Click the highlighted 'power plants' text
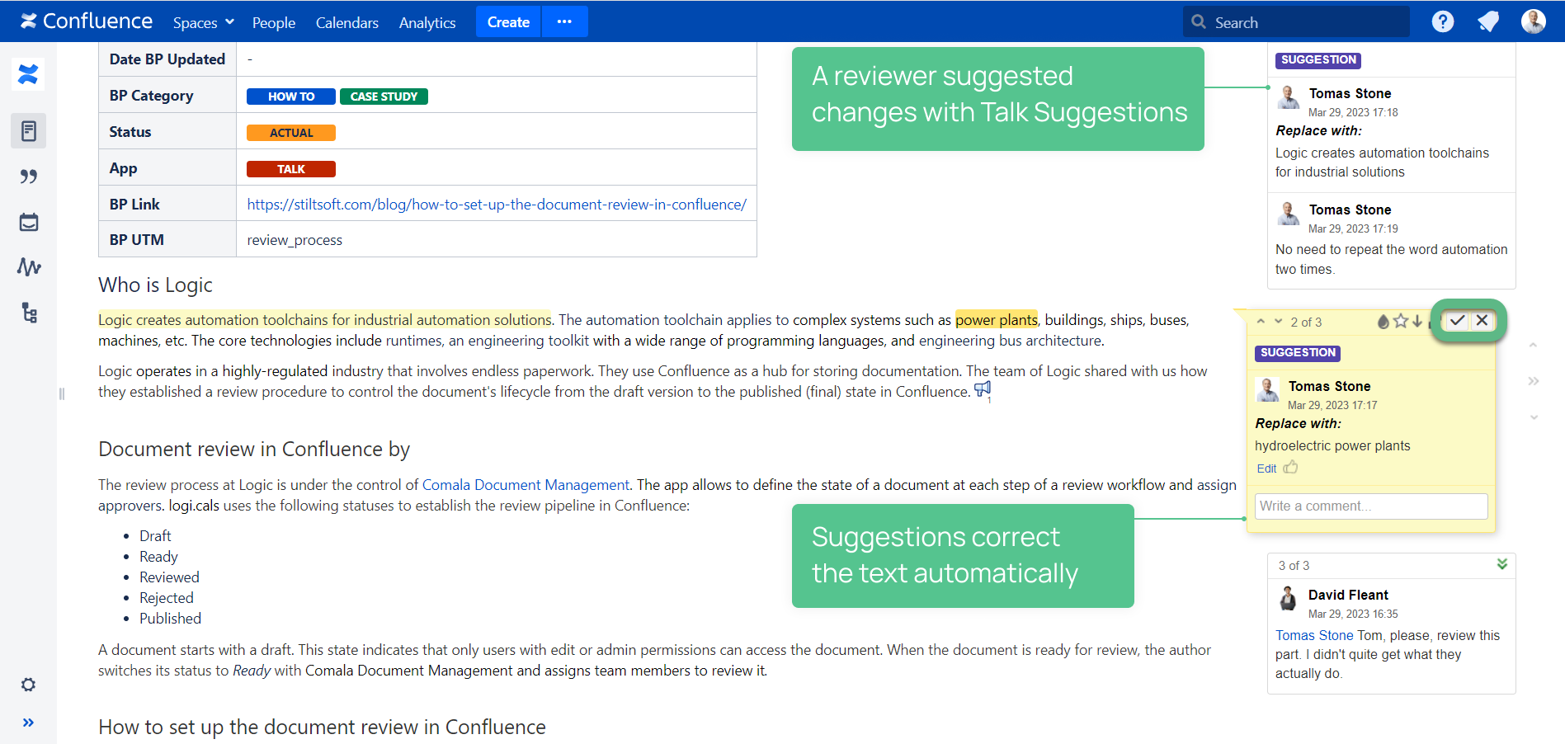 point(997,320)
